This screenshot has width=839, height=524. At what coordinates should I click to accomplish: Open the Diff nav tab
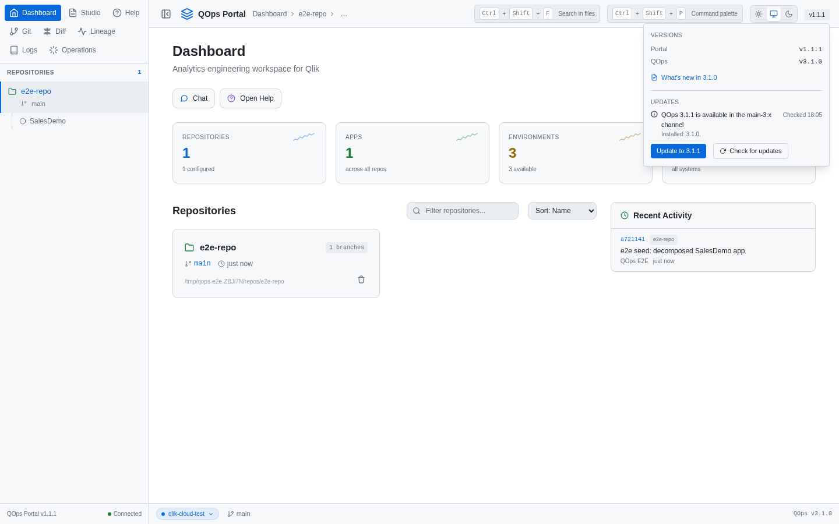(55, 31)
